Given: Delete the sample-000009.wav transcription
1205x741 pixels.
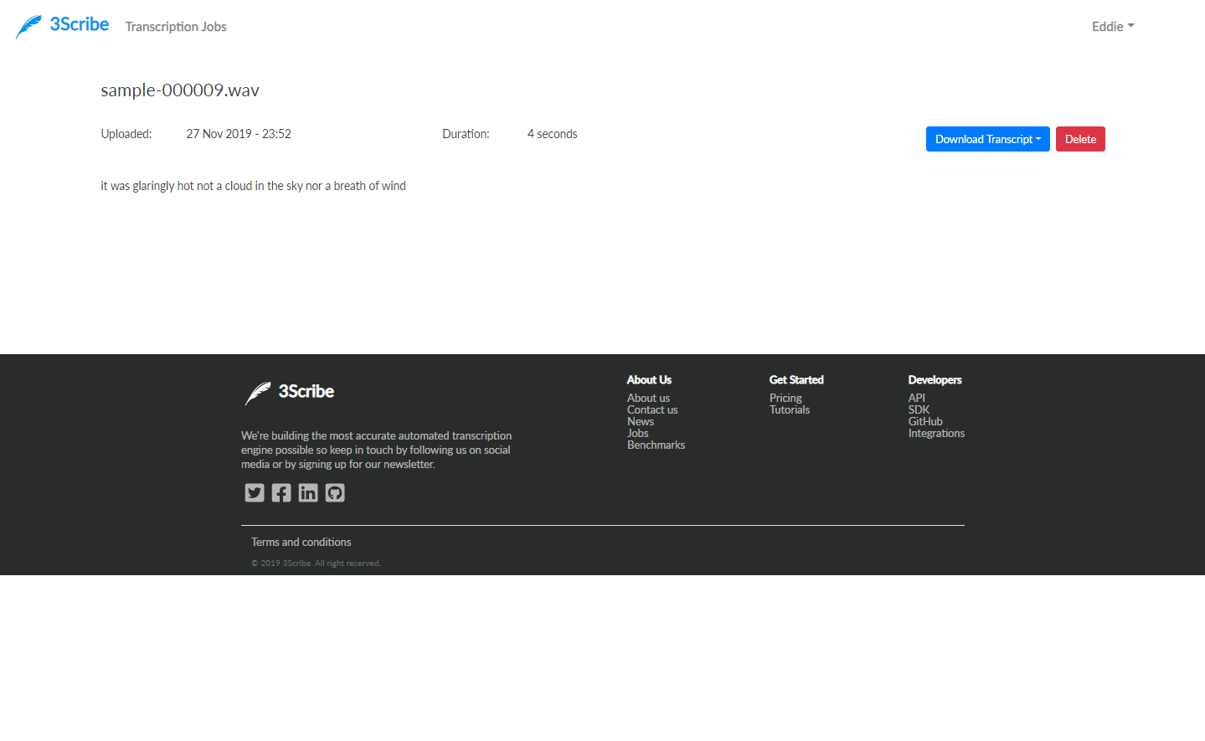Looking at the screenshot, I should click(x=1079, y=138).
